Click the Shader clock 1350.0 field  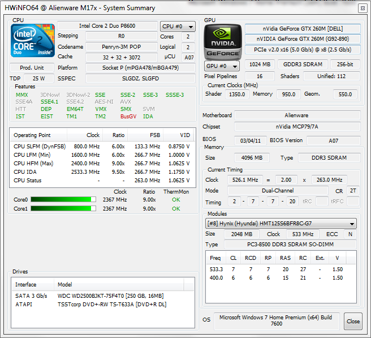coord(237,95)
